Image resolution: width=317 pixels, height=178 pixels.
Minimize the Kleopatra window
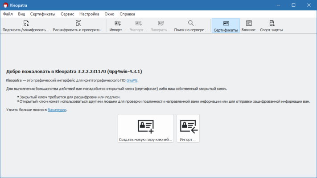pos(278,5)
